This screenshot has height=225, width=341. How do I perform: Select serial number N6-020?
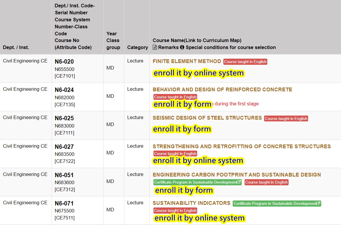[x=64, y=62]
